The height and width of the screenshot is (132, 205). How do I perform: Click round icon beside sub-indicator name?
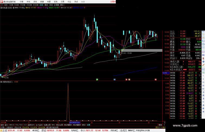1,82
